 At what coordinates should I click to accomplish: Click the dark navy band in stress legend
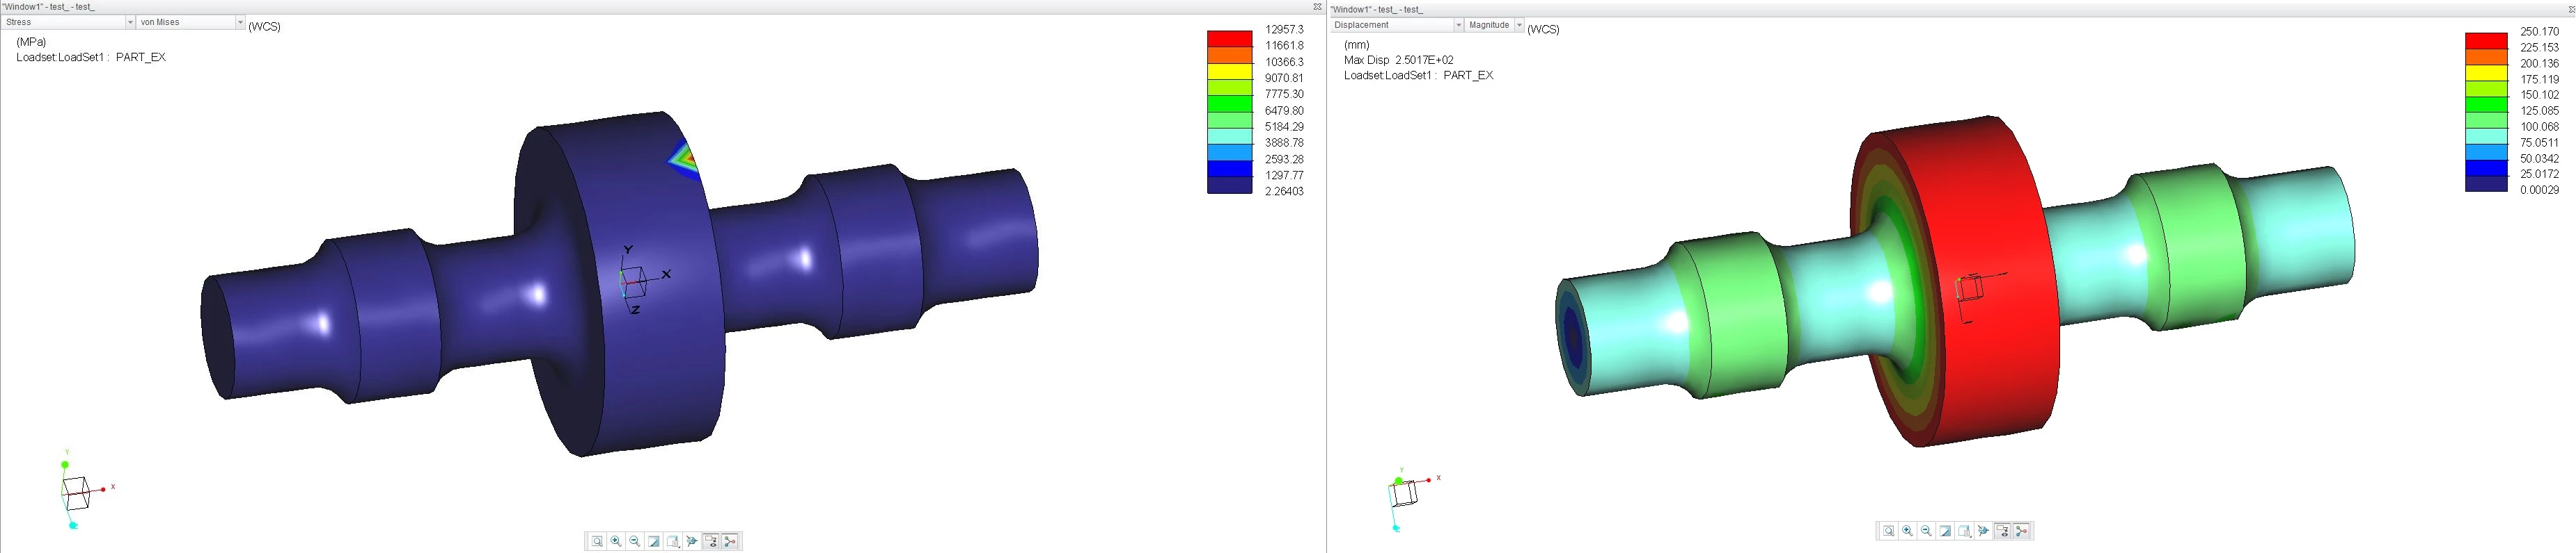1230,185
